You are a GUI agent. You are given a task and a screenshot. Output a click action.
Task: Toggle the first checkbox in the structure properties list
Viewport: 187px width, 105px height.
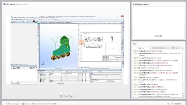[x=107, y=76]
